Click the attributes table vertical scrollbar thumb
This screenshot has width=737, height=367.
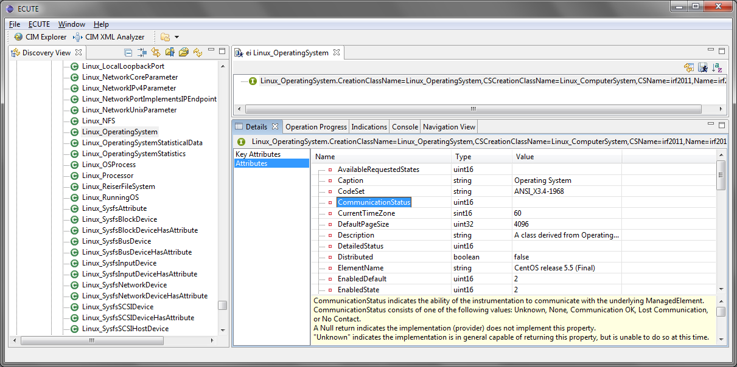click(x=721, y=175)
